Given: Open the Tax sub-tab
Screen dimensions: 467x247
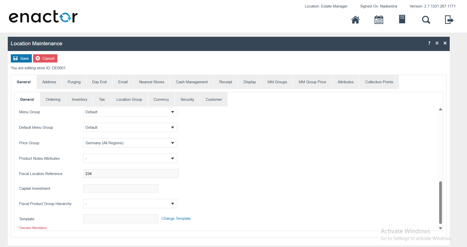Looking at the screenshot, I should [x=102, y=99].
